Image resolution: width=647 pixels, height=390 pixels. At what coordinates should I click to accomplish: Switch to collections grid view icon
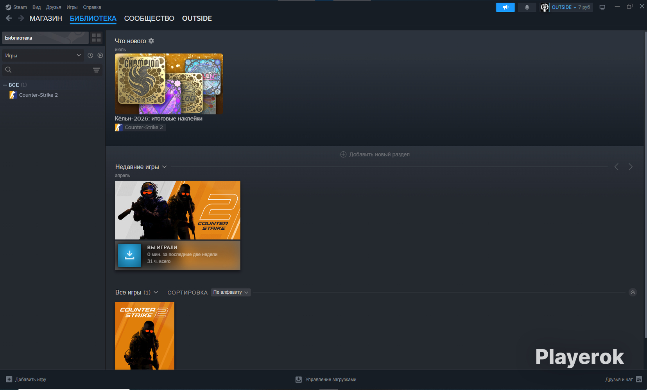[x=96, y=38]
